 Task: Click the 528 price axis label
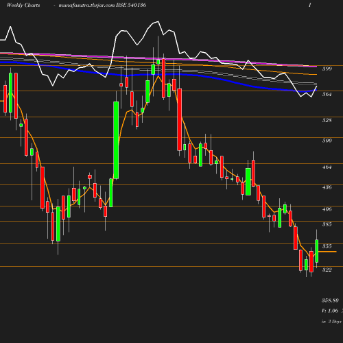[x=327, y=120]
